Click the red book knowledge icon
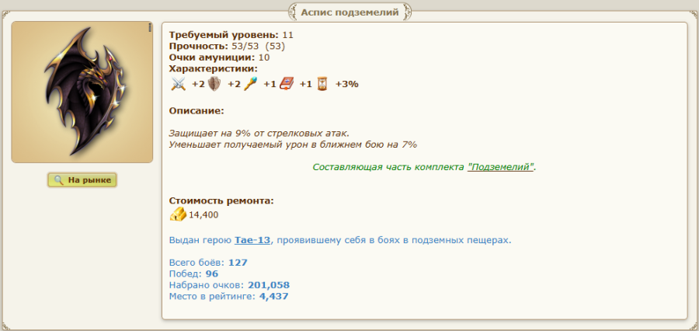The height and width of the screenshot is (331, 699). tap(287, 84)
